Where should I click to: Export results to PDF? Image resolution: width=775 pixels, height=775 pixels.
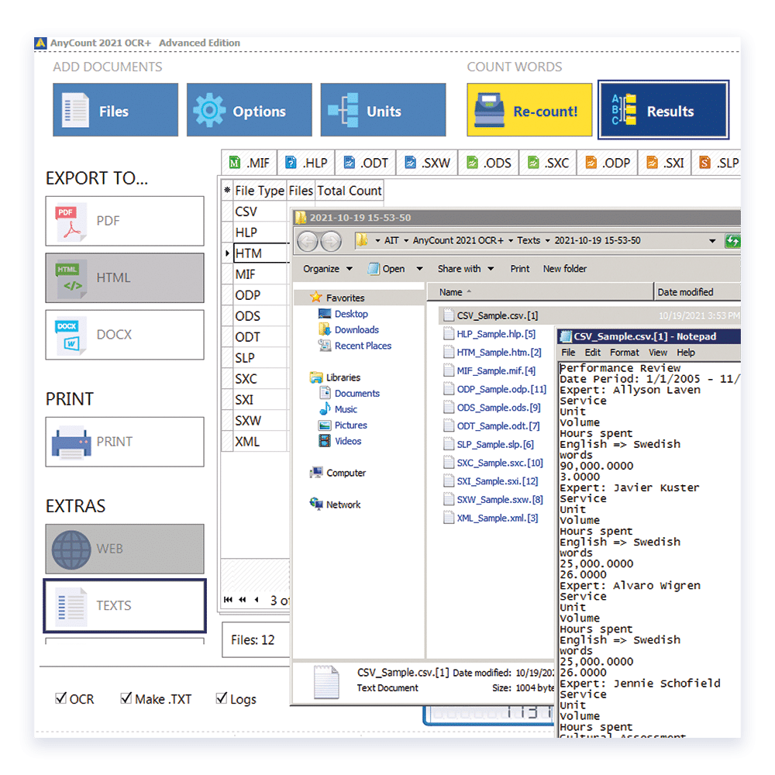[x=125, y=221]
